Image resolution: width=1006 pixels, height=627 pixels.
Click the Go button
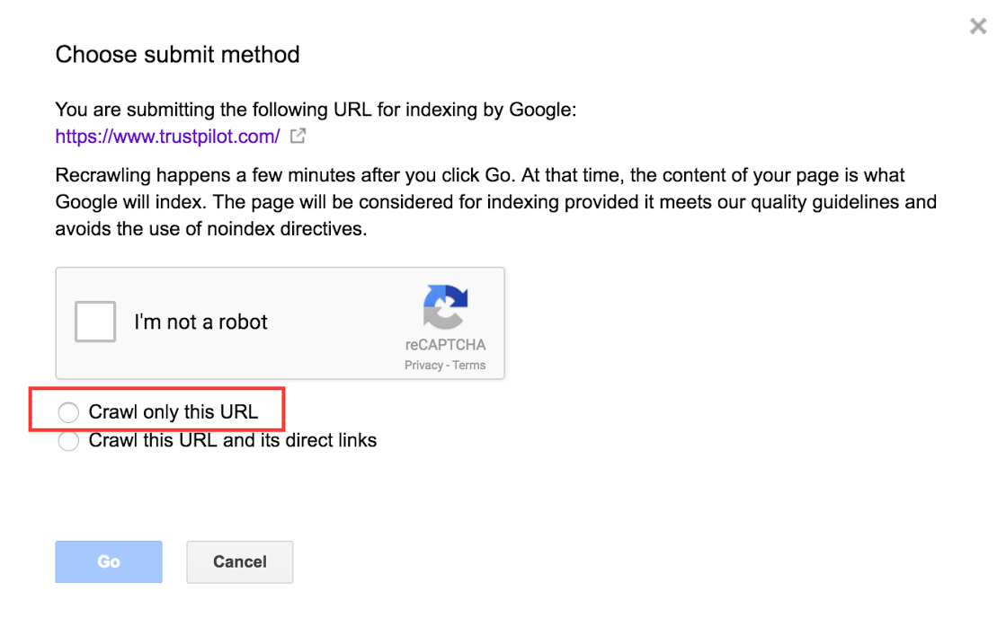[x=109, y=561]
